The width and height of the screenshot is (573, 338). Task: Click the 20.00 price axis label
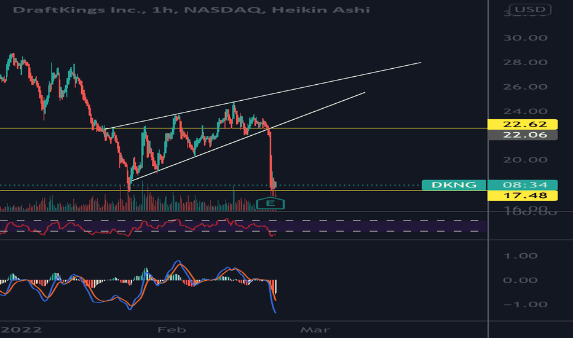(x=525, y=160)
